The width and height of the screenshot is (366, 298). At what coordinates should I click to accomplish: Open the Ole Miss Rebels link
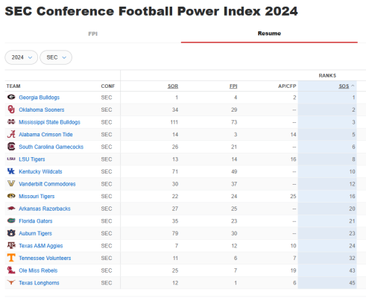point(38,270)
